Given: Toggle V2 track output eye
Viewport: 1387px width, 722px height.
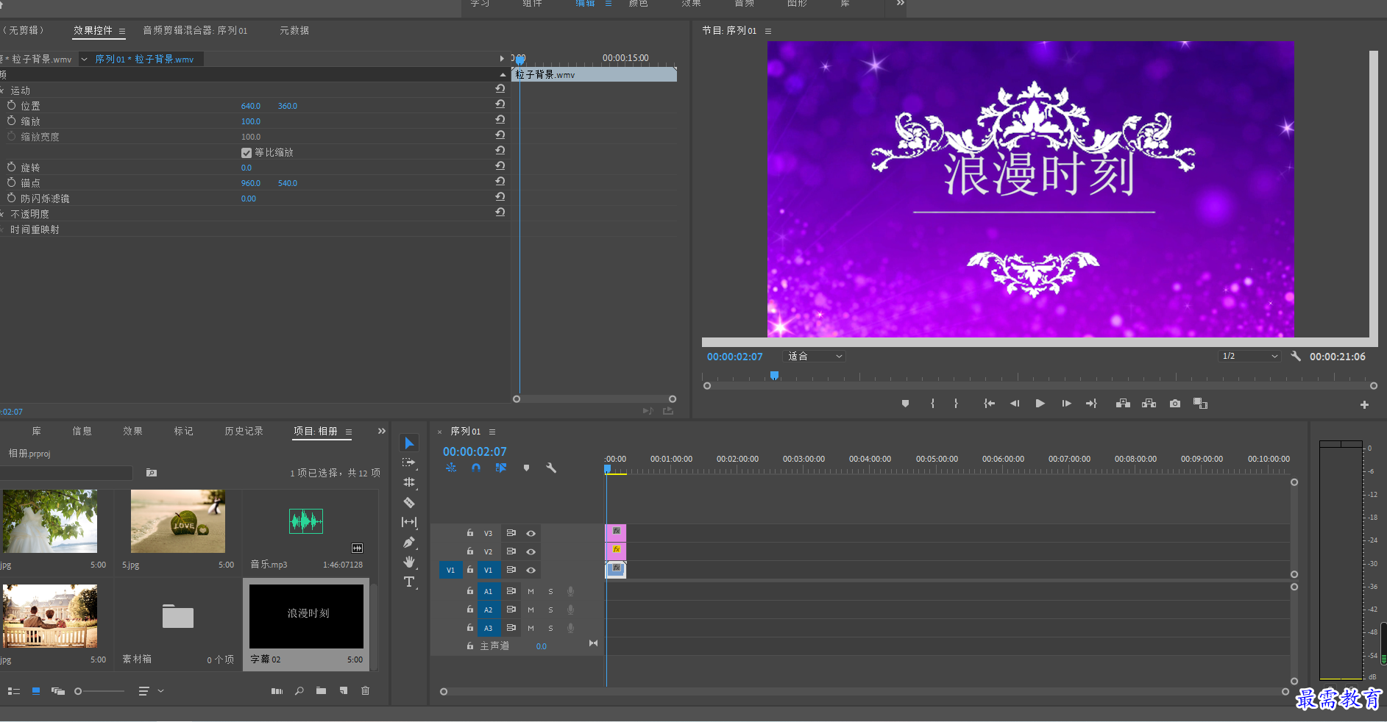Looking at the screenshot, I should tap(531, 551).
